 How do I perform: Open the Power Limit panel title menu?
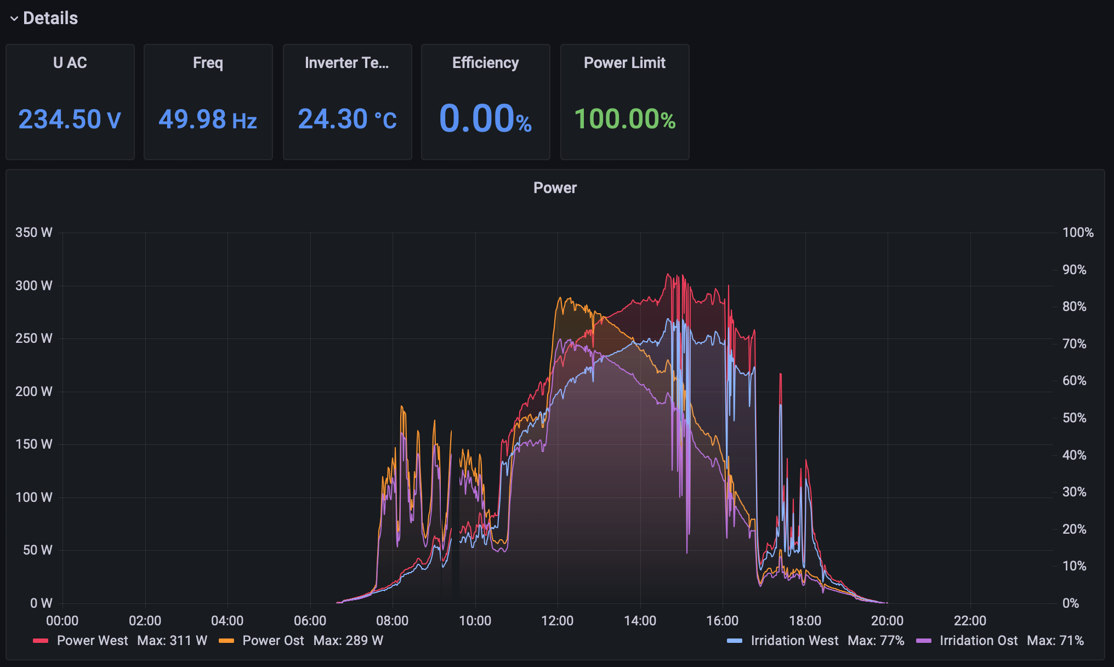coord(624,63)
